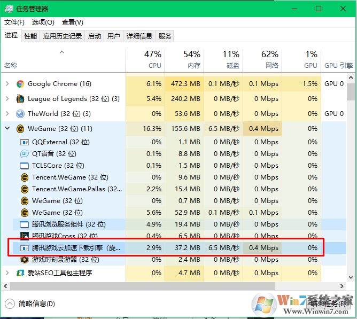The width and height of the screenshot is (357, 319).
Task: Select the 进程 tab
Action: point(11,35)
